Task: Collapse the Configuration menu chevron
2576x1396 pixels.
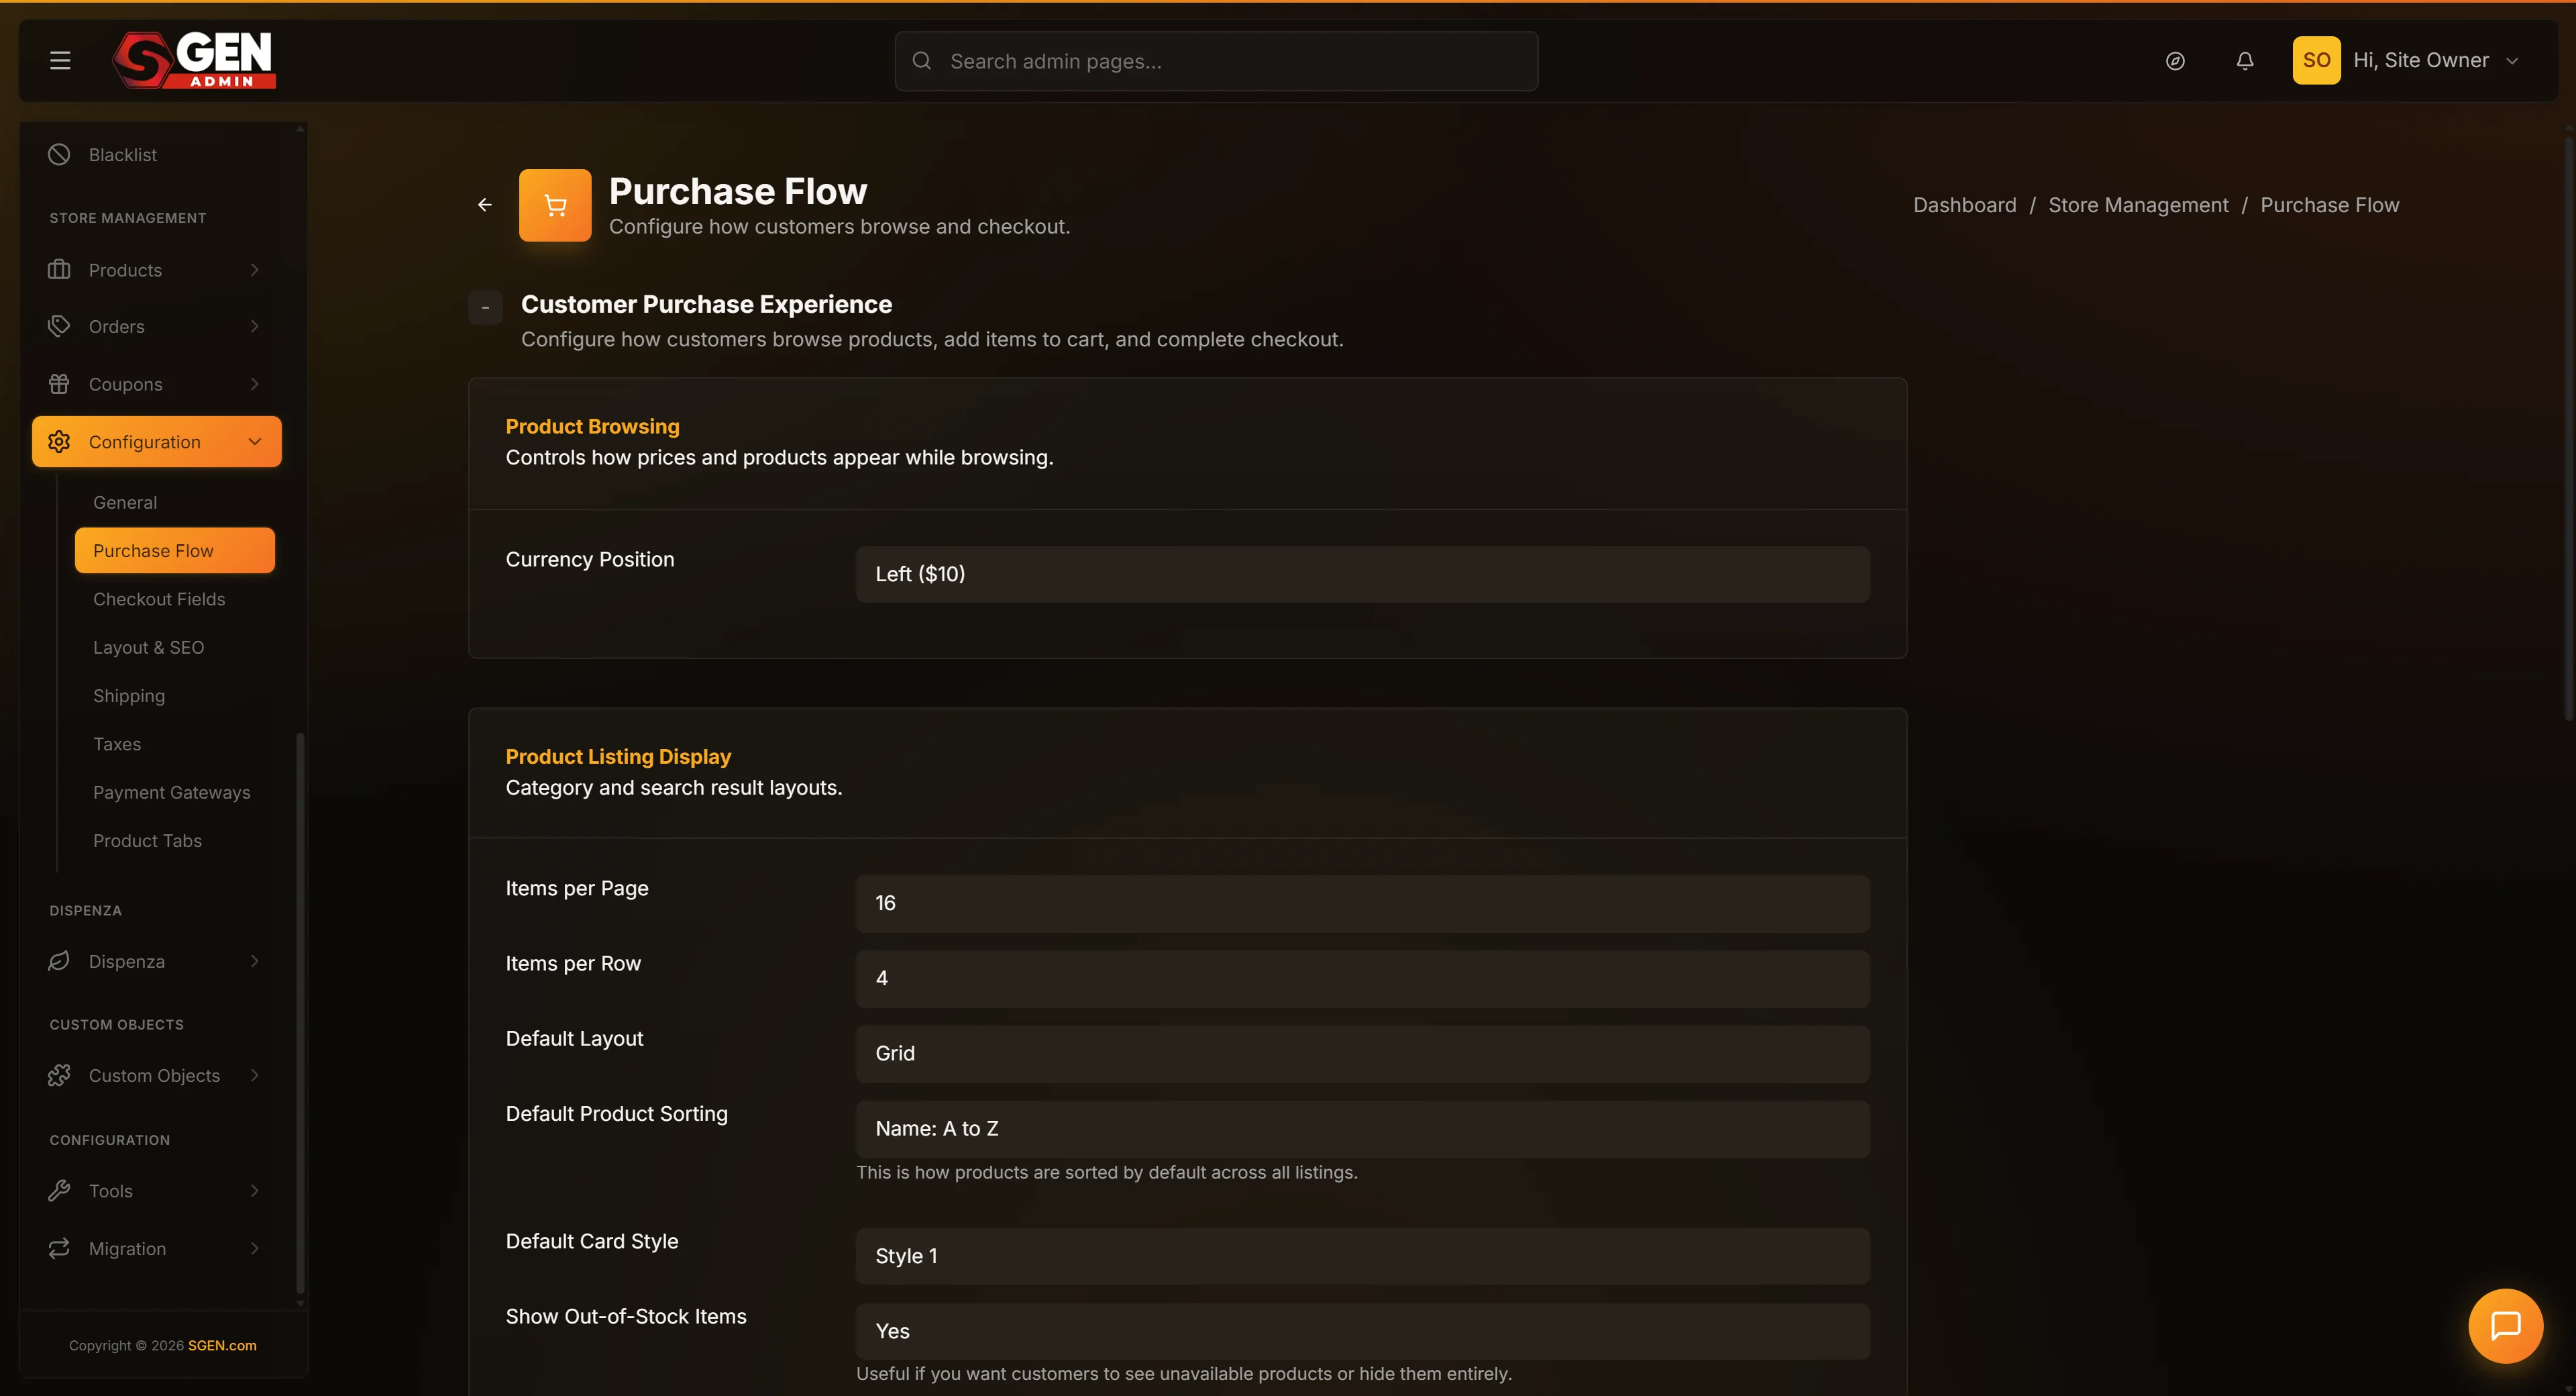Action: click(x=255, y=442)
